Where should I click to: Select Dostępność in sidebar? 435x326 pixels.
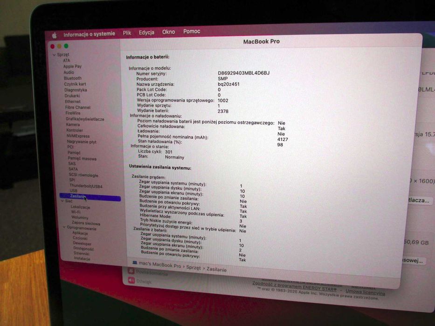click(84, 249)
